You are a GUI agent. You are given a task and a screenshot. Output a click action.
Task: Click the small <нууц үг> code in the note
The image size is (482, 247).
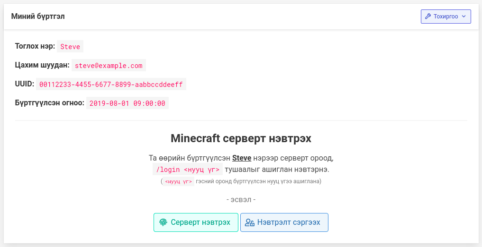click(x=179, y=181)
